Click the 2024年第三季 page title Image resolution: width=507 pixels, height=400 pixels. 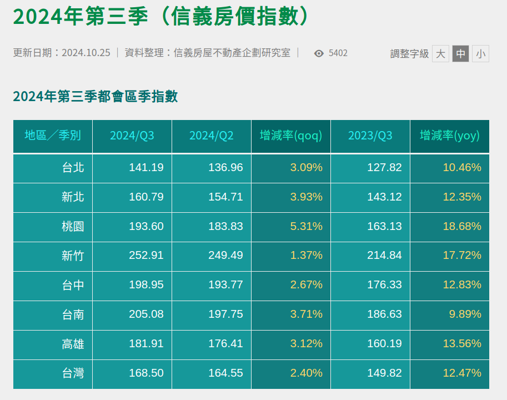(160, 17)
